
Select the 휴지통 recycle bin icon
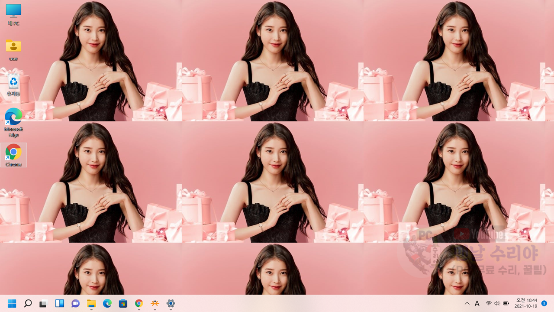click(13, 85)
